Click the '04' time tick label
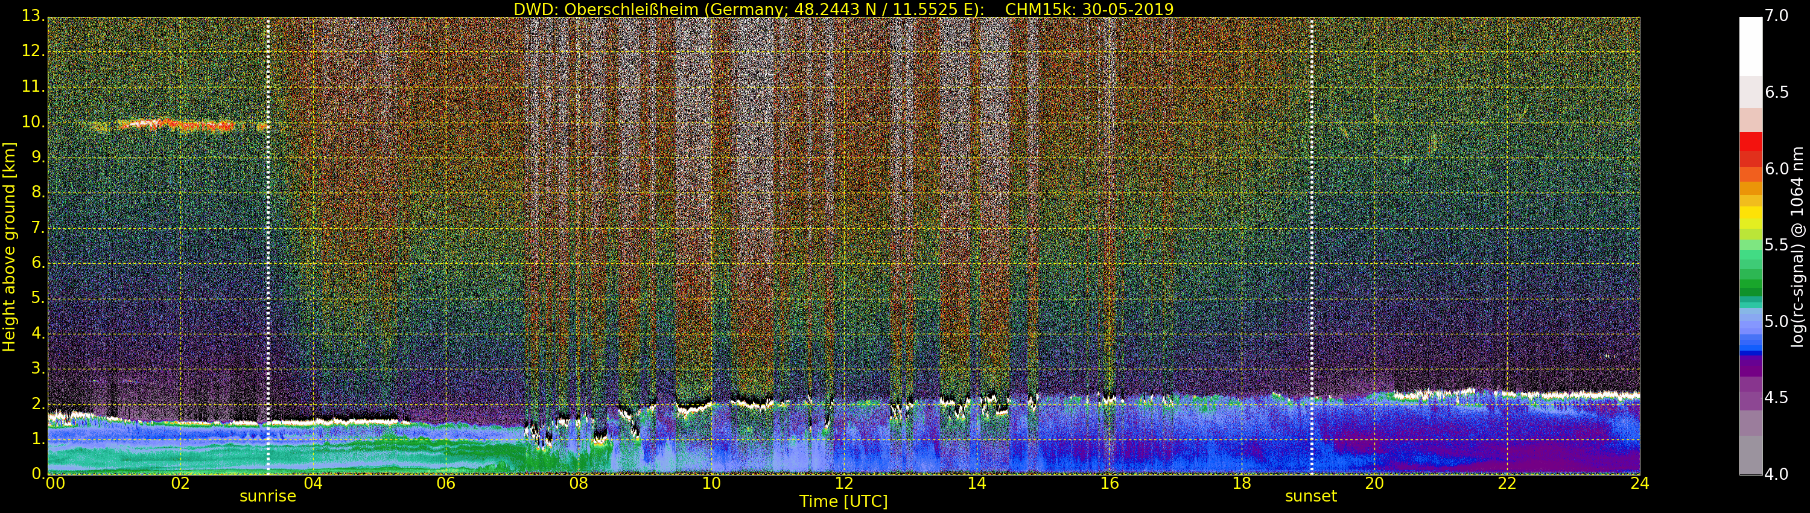 point(313,483)
